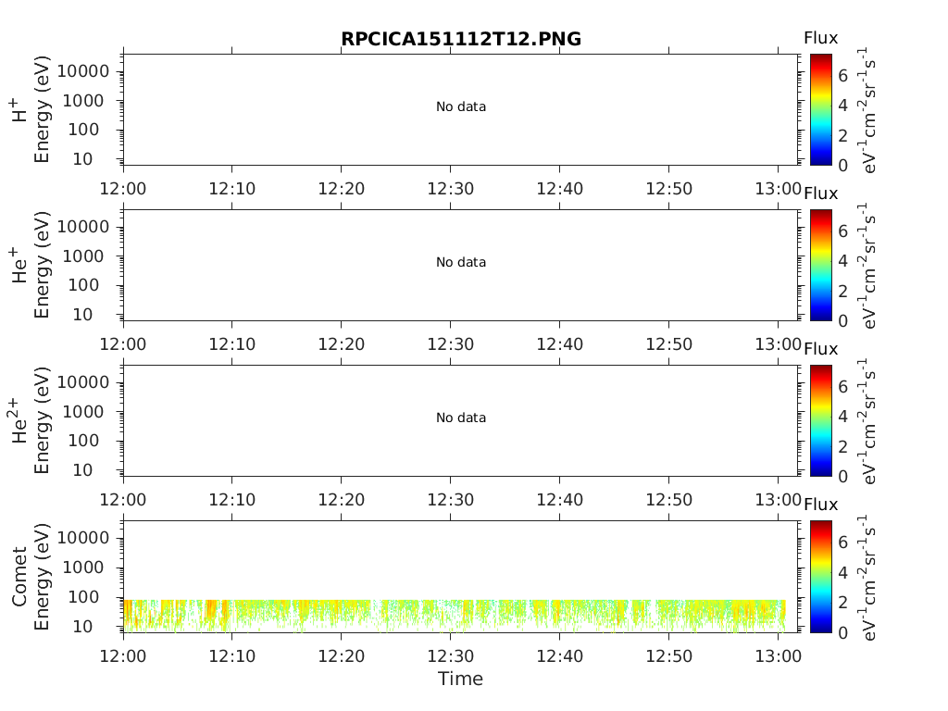Viewport: 948px width, 711px height.
Task: Click "No data" text in He2+ panel
Action: [461, 418]
